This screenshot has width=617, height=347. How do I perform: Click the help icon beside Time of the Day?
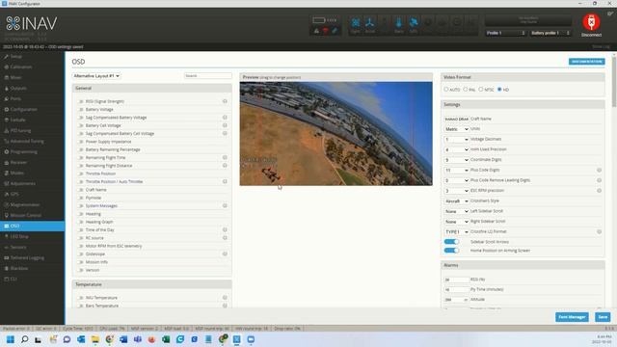[x=225, y=229]
